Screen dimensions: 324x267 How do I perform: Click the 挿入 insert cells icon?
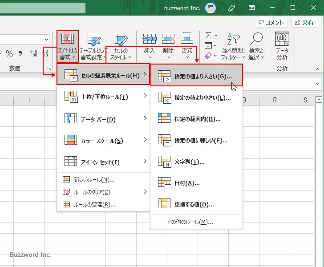click(150, 39)
